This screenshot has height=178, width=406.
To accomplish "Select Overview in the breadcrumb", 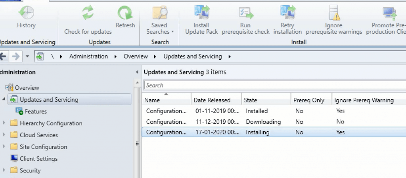I will [136, 57].
